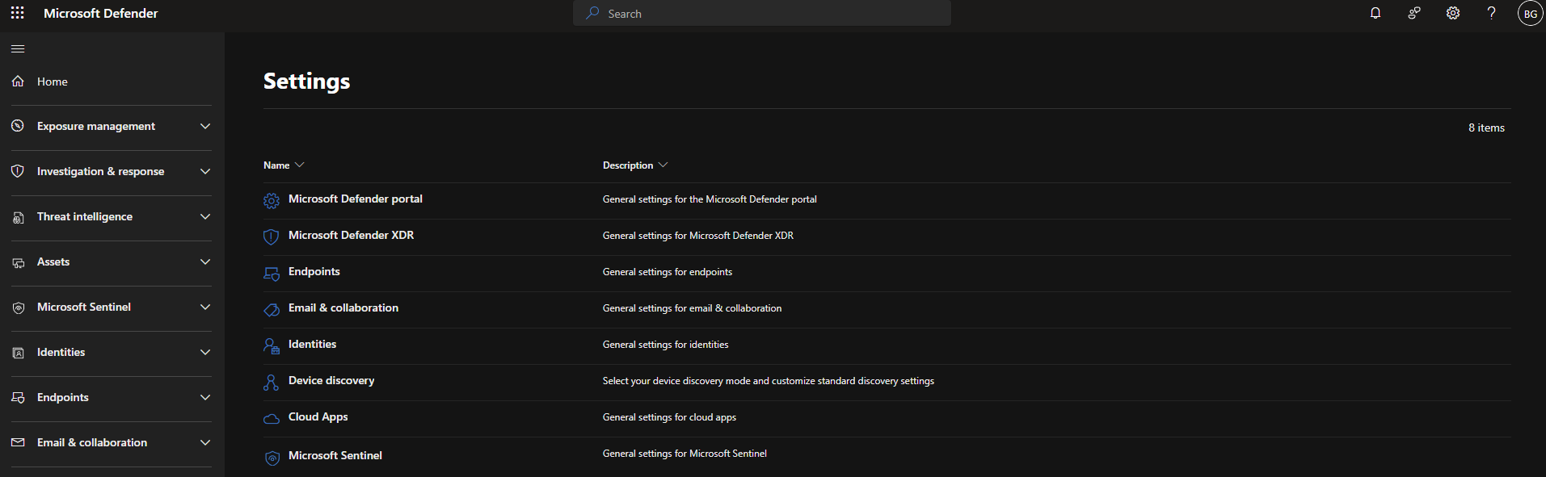Open the settings gear in top bar

pyautogui.click(x=1452, y=13)
